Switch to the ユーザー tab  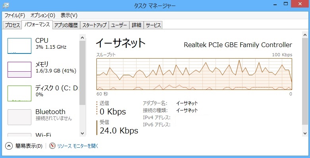[x=119, y=25]
